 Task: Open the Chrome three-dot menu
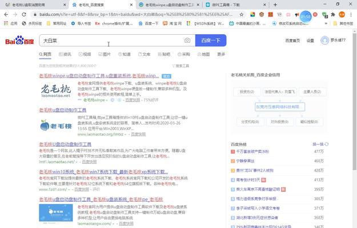351,14
